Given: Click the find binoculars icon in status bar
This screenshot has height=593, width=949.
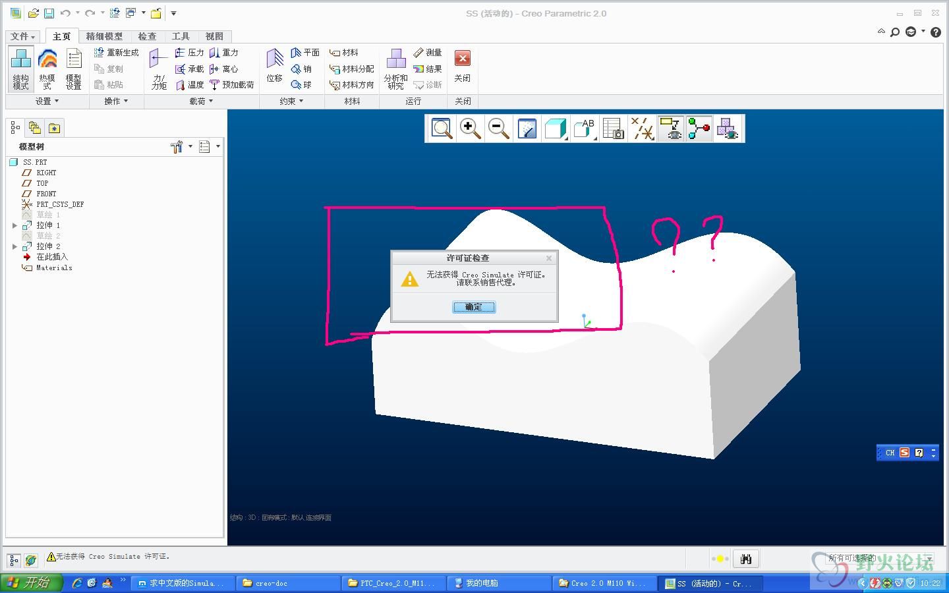Looking at the screenshot, I should [x=746, y=559].
